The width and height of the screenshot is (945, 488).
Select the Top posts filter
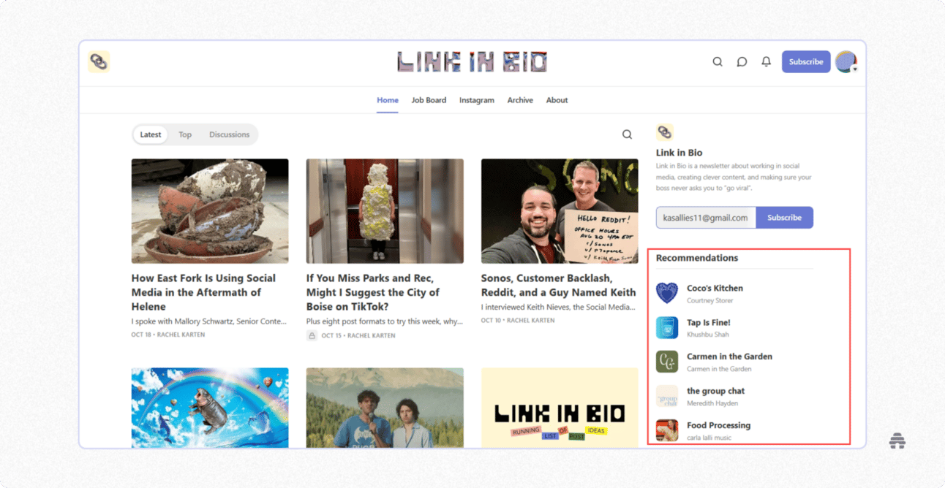(185, 134)
